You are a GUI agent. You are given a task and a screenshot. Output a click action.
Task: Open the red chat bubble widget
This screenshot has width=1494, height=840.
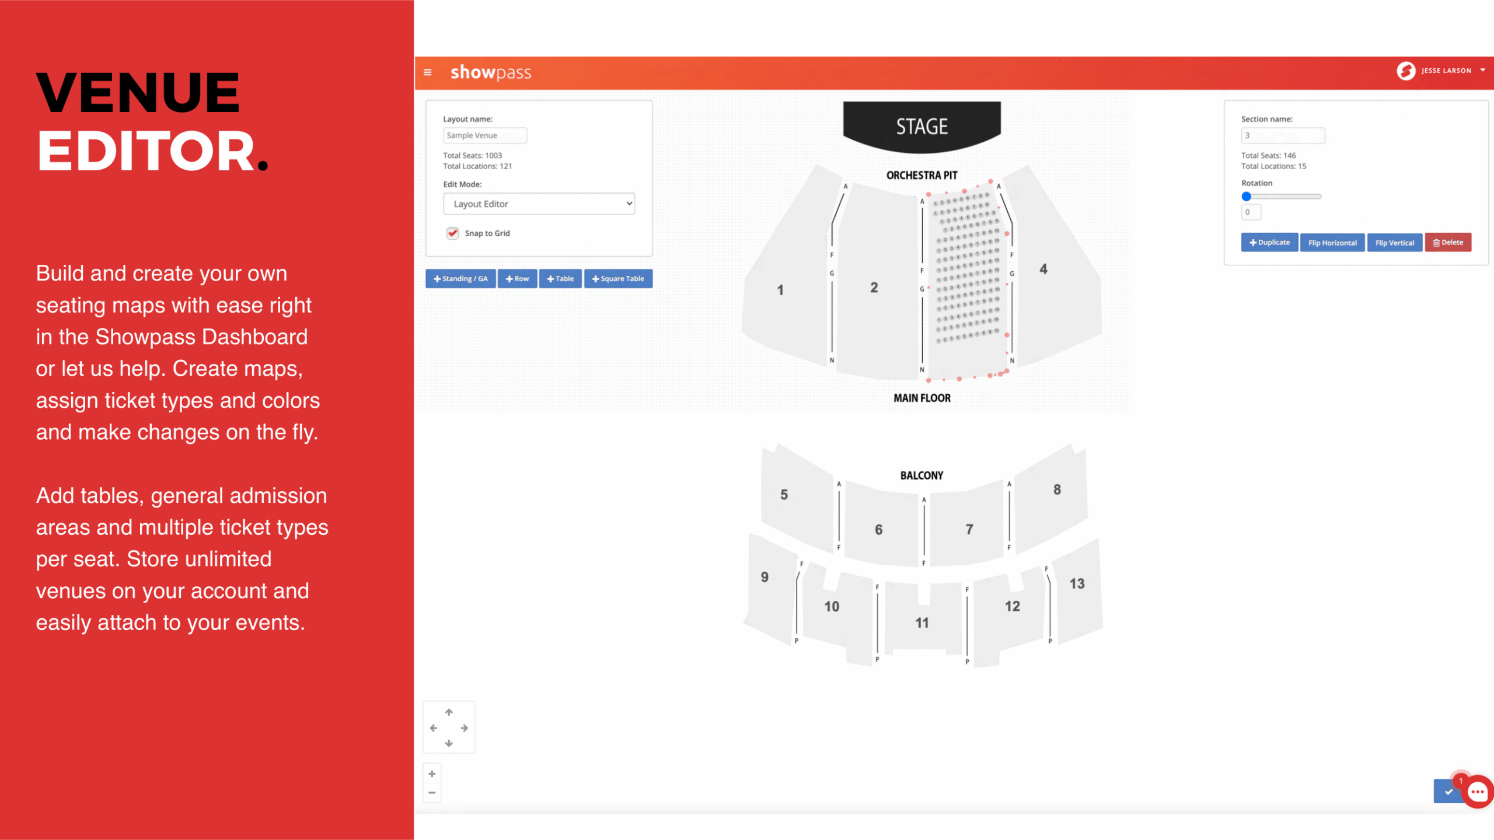(1478, 792)
